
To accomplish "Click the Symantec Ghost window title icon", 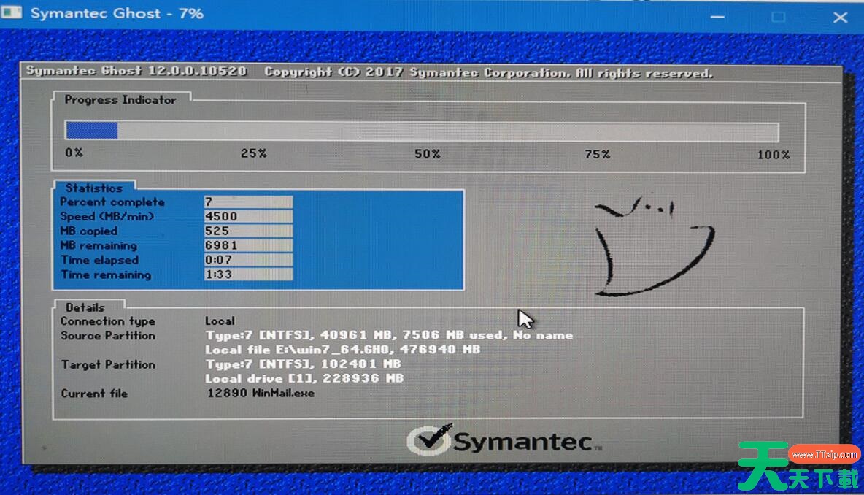I will [x=11, y=12].
